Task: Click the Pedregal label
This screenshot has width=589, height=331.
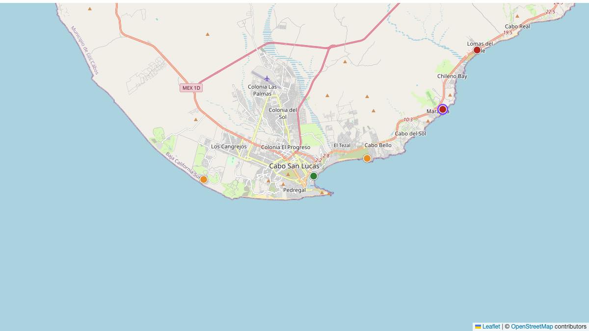Action: tap(294, 190)
